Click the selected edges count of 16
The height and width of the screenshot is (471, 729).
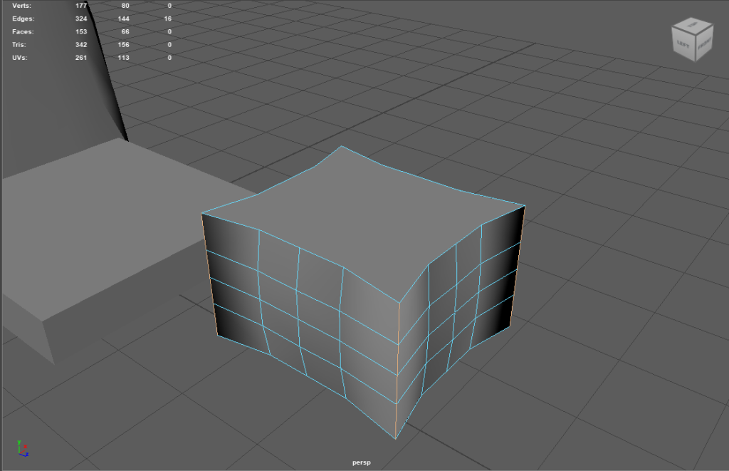coord(167,18)
